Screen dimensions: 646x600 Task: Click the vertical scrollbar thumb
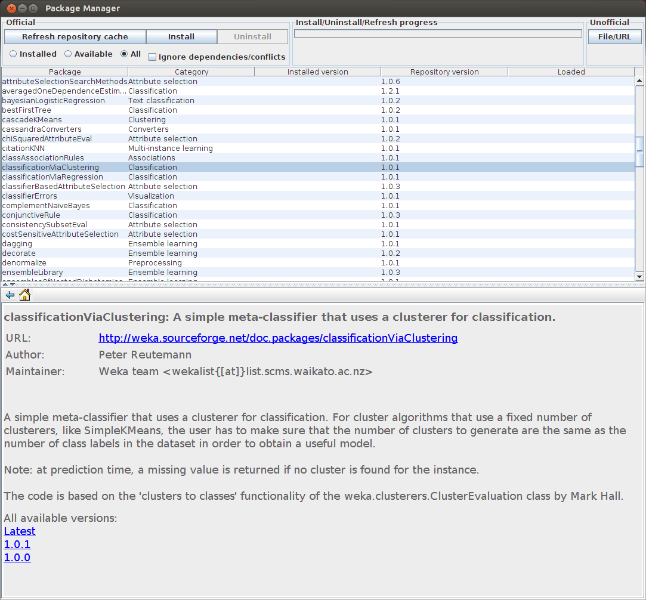pos(639,151)
